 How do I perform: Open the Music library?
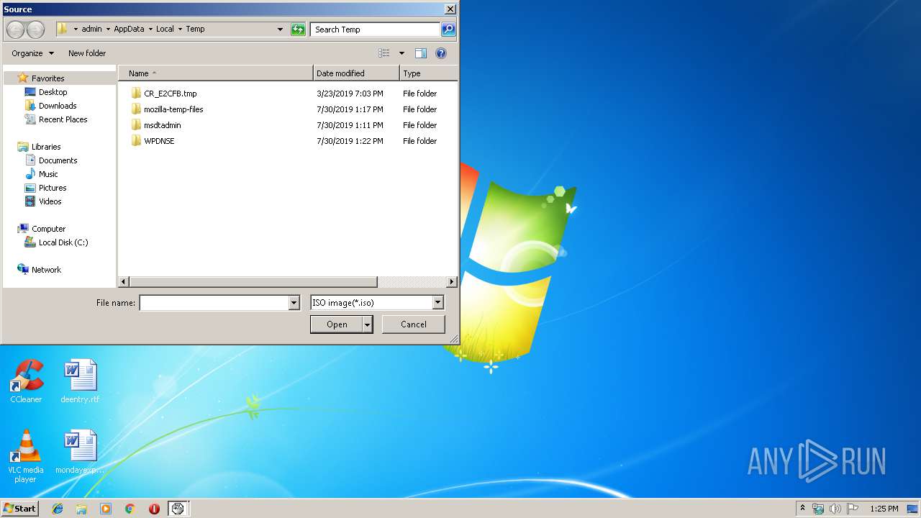point(48,174)
